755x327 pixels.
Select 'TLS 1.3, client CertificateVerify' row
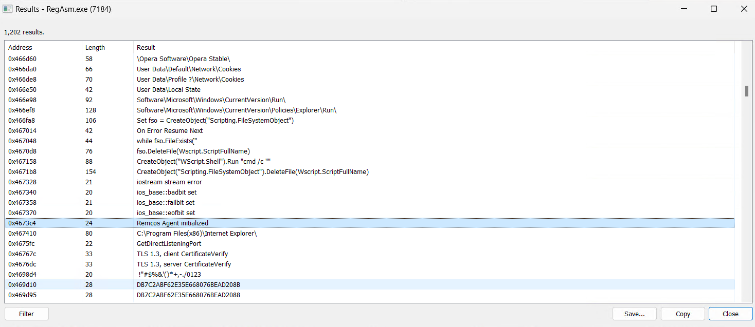click(182, 254)
